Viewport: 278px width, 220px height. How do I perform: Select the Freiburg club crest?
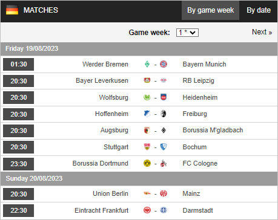click(x=164, y=114)
